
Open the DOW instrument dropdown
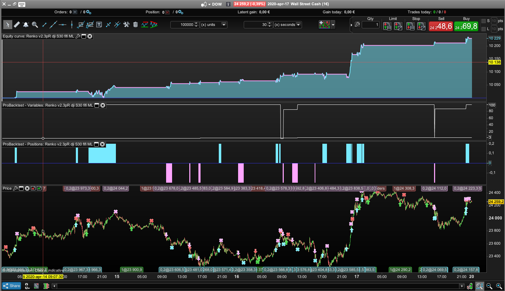[x=209, y=5]
